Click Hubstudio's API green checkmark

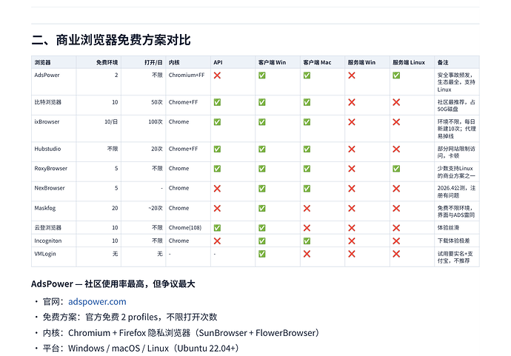point(217,149)
